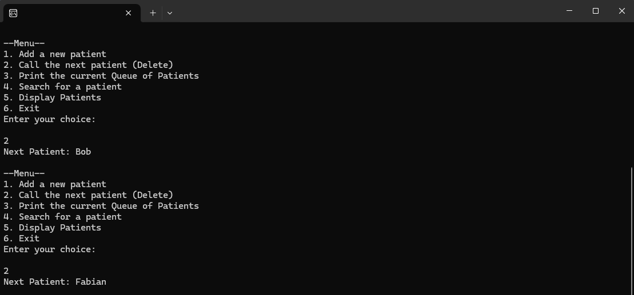Click the upper "--Menu--" header text
This screenshot has height=295, width=634.
(24, 43)
